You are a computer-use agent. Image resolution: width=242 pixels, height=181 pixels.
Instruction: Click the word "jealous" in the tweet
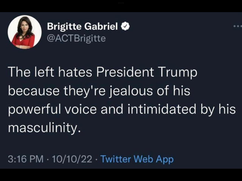click(x=131, y=91)
